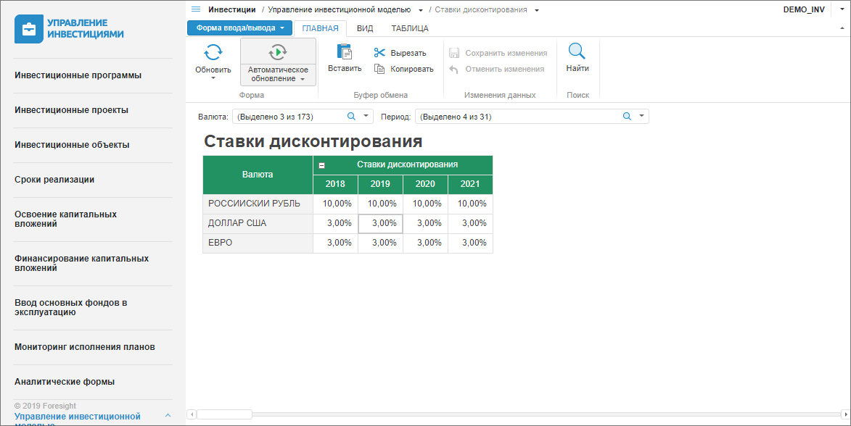The width and height of the screenshot is (851, 426).
Task: Open the Период dropdown arrow
Action: click(641, 116)
